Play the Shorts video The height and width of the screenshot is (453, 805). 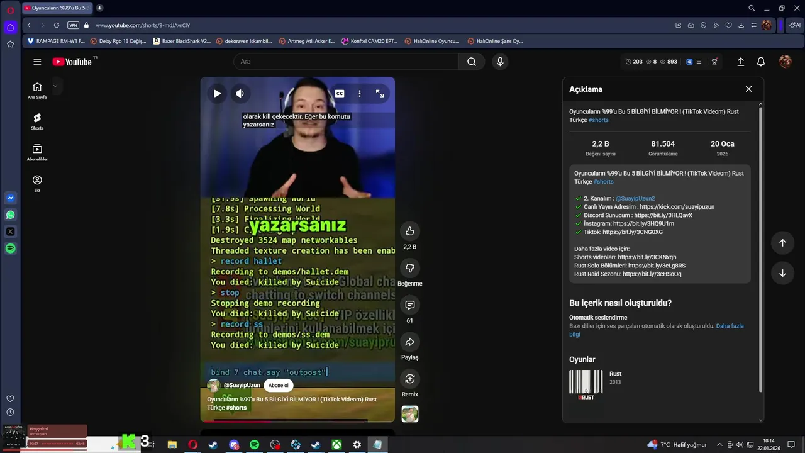pos(217,94)
